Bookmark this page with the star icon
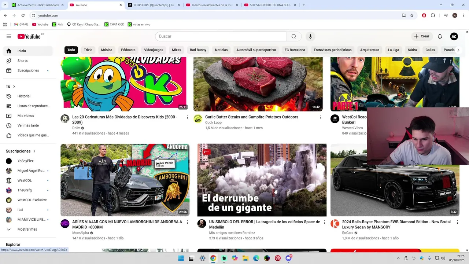This screenshot has height=264, width=469. pyautogui.click(x=412, y=15)
